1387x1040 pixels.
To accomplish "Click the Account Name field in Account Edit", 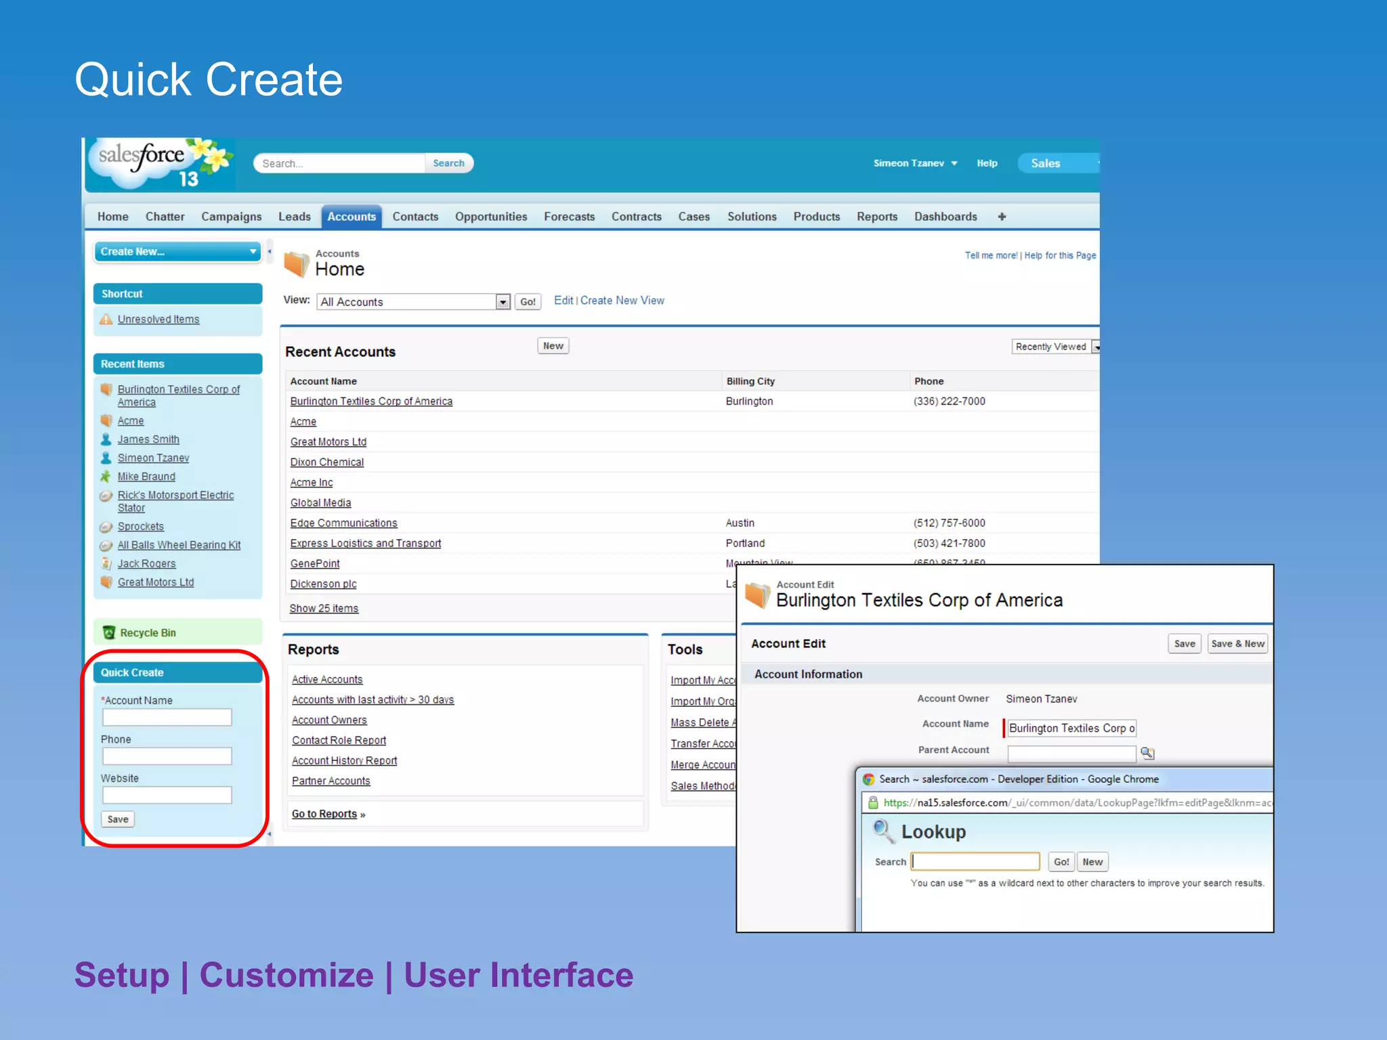I will pyautogui.click(x=1071, y=729).
